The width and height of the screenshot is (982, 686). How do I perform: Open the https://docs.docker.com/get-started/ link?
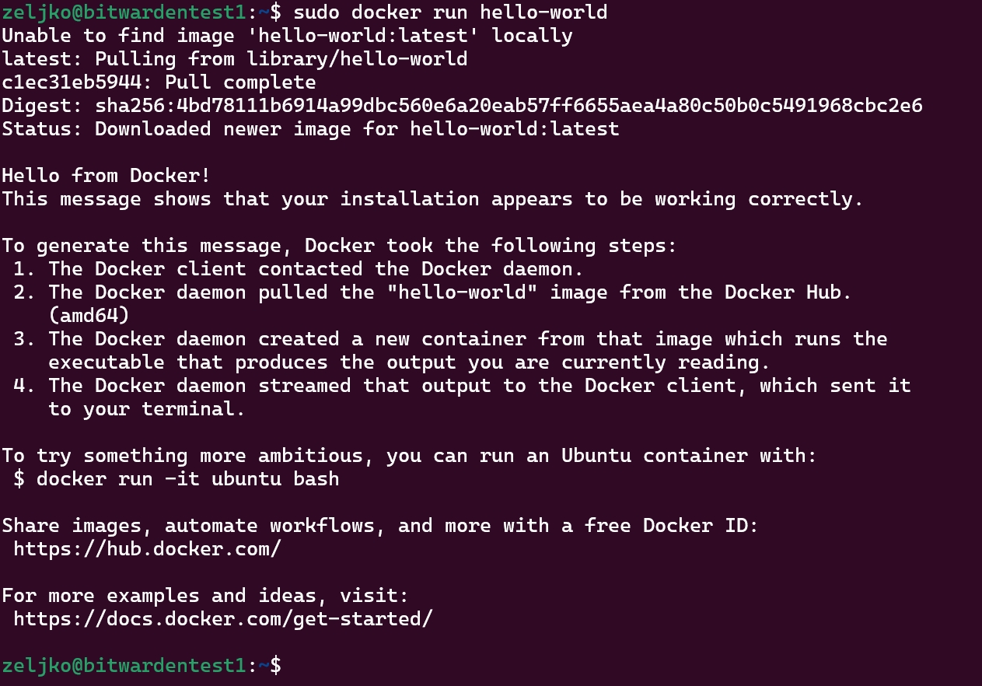click(x=223, y=619)
